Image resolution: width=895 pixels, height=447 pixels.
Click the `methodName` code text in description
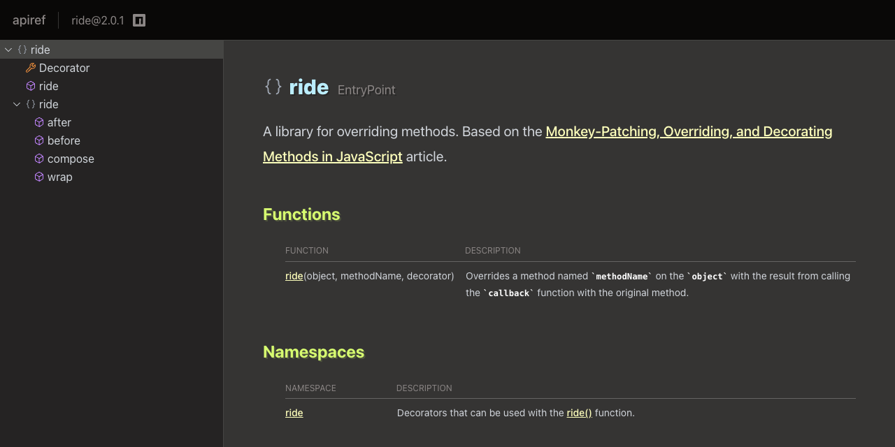coord(622,276)
